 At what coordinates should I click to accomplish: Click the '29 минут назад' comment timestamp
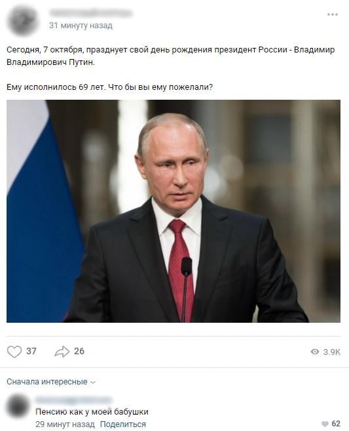[x=65, y=424]
